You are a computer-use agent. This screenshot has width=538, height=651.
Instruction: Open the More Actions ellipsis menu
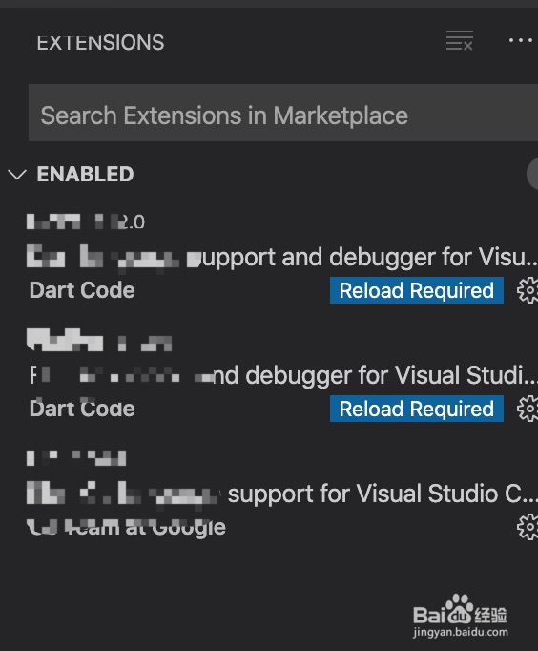[x=521, y=40]
